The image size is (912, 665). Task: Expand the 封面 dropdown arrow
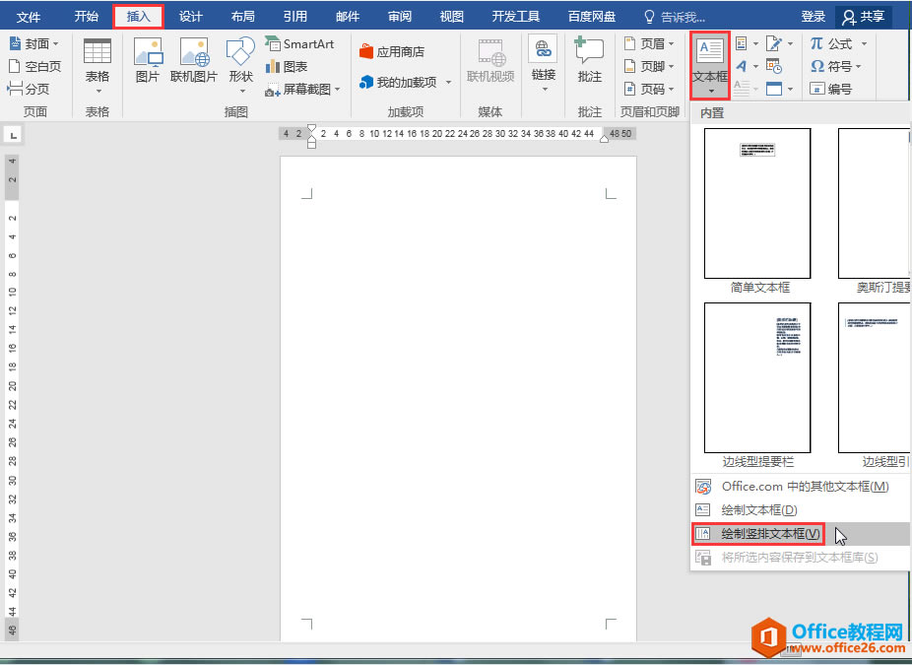point(56,44)
